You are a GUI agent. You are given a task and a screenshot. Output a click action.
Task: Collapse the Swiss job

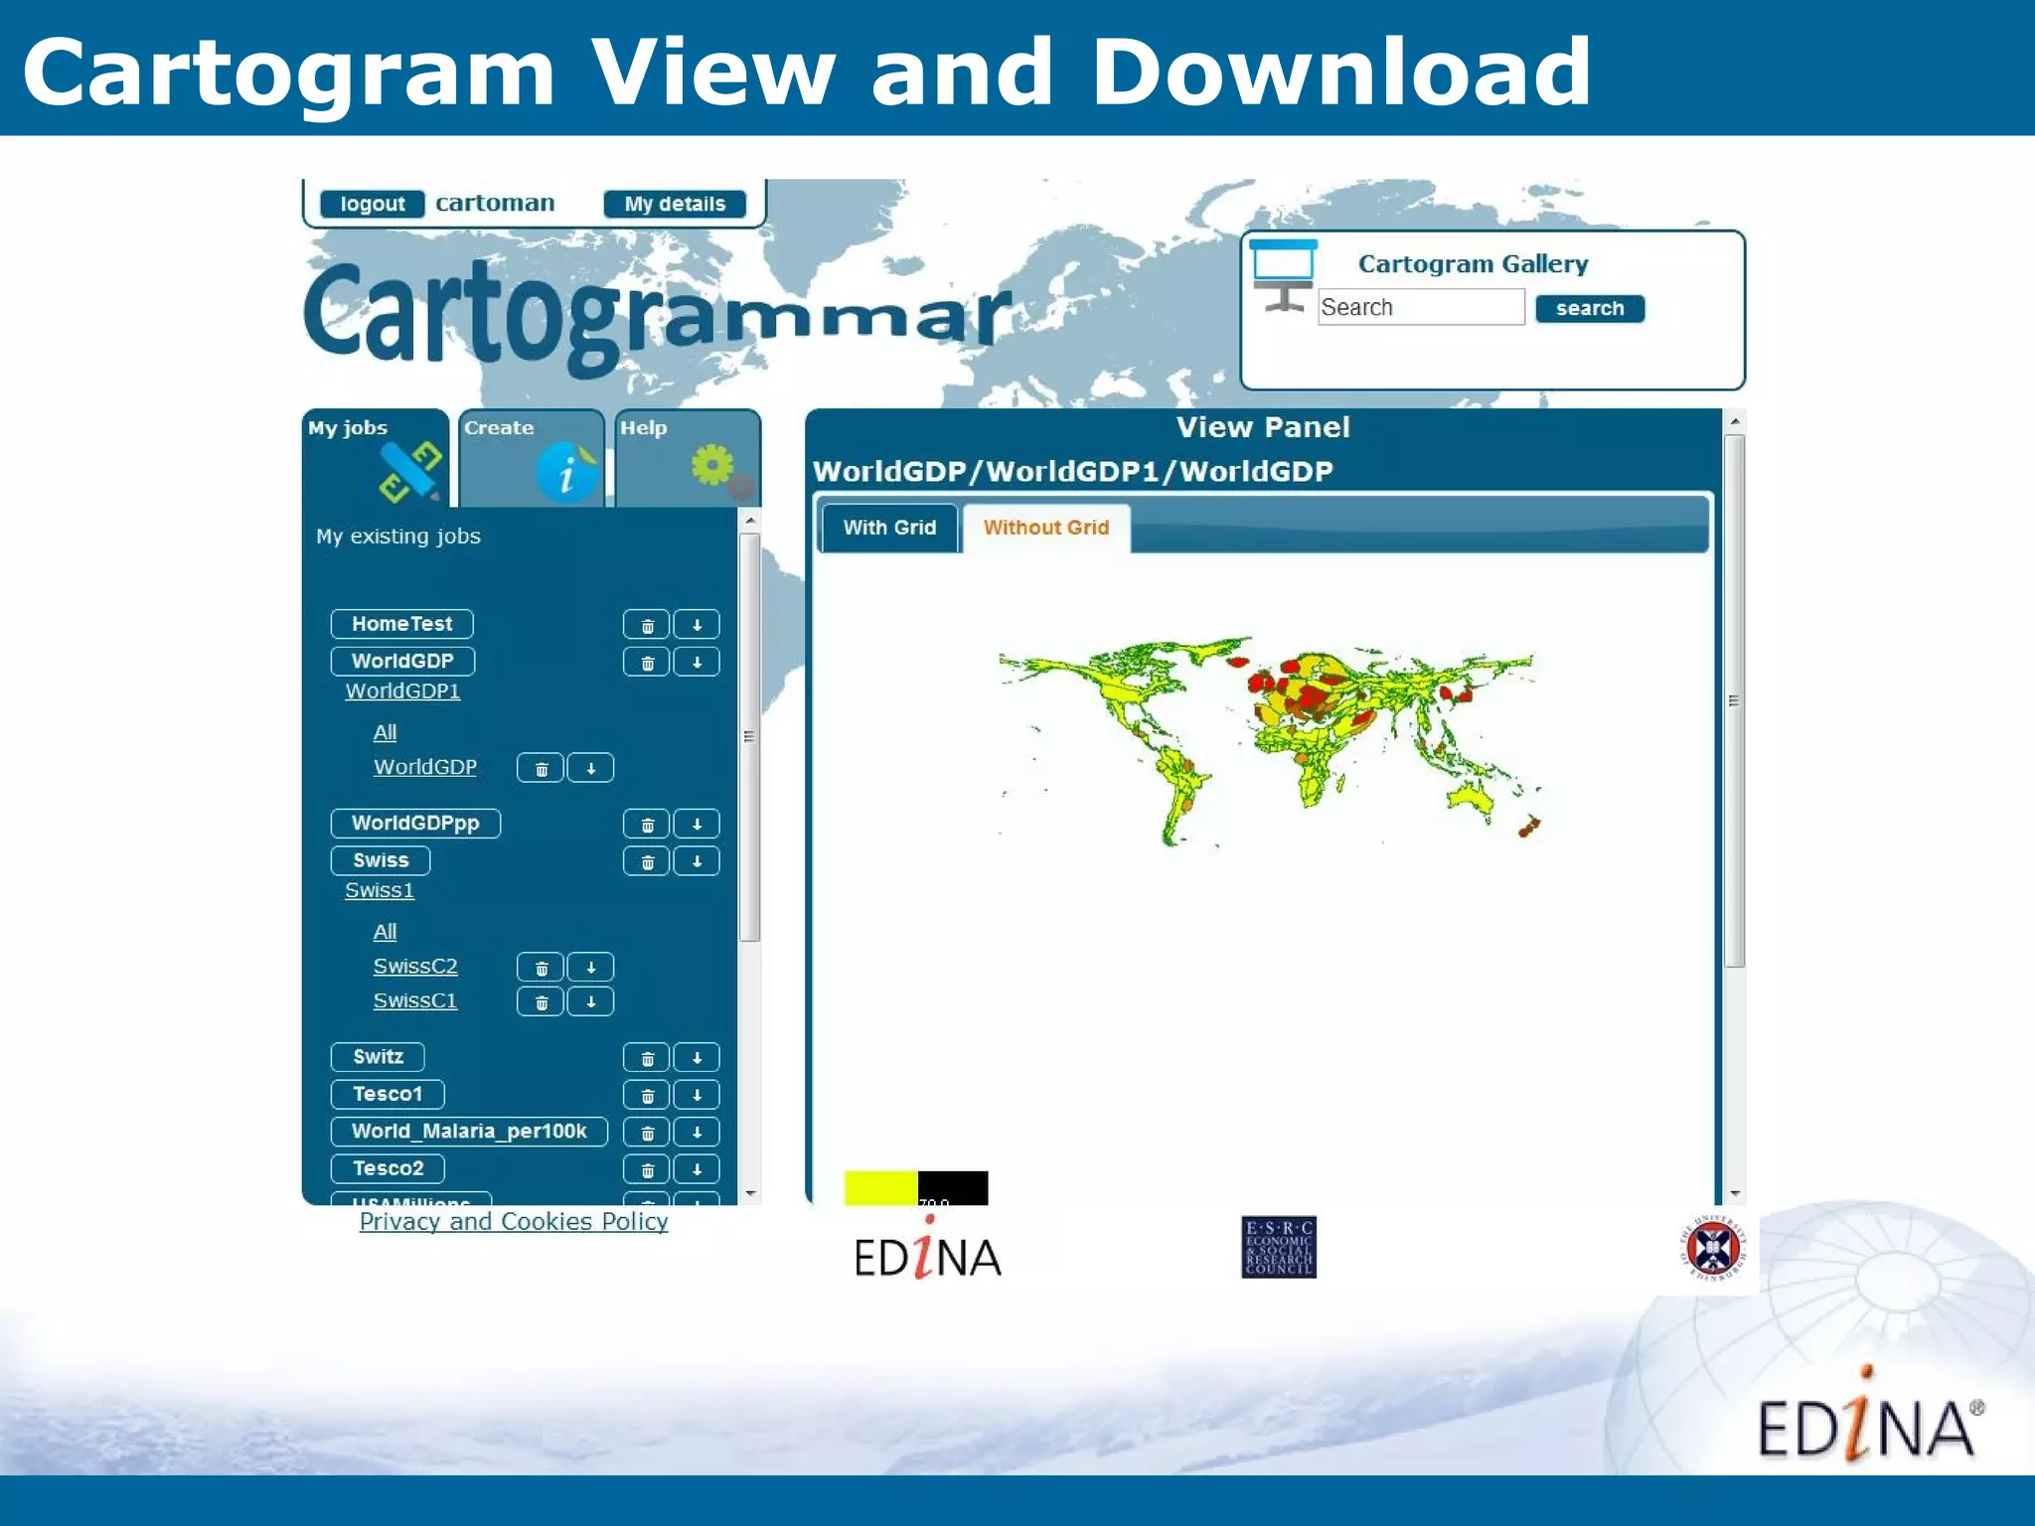tap(381, 860)
